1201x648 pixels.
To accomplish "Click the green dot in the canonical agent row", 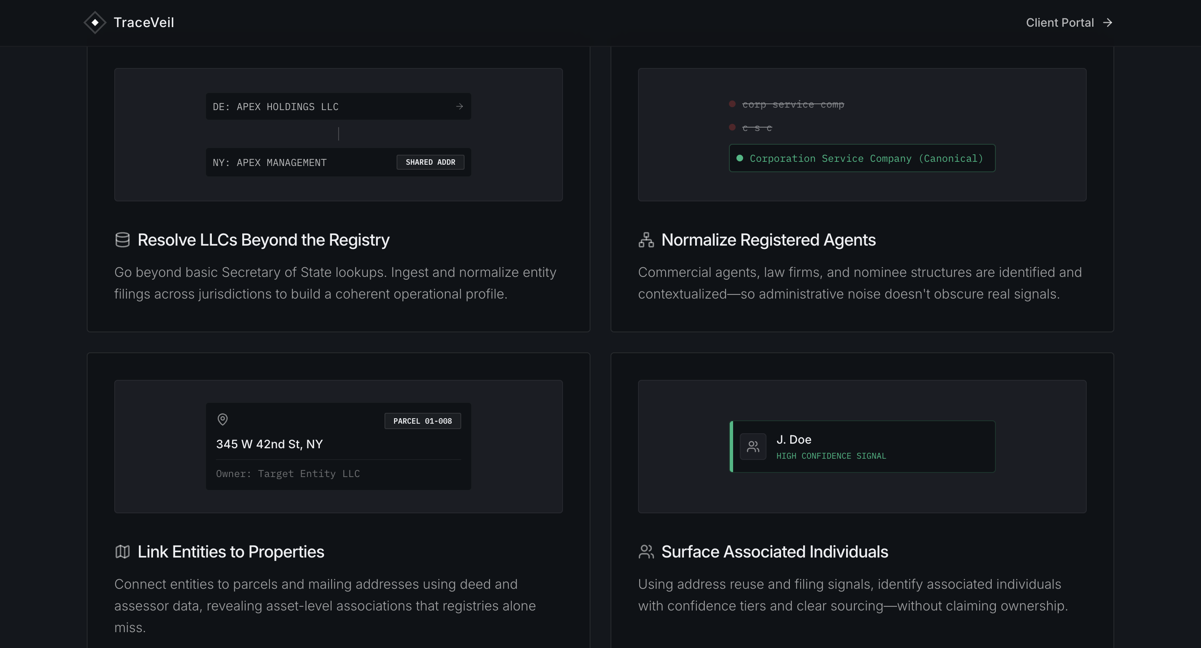I will (x=739, y=158).
